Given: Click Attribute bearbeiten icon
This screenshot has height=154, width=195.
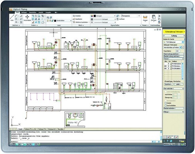Looking at the screenshot, I should [x=74, y=22].
